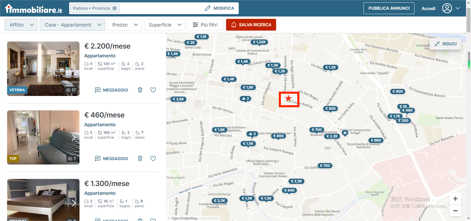Show next photo of €1.300 listing
471x221 pixels.
(74, 203)
